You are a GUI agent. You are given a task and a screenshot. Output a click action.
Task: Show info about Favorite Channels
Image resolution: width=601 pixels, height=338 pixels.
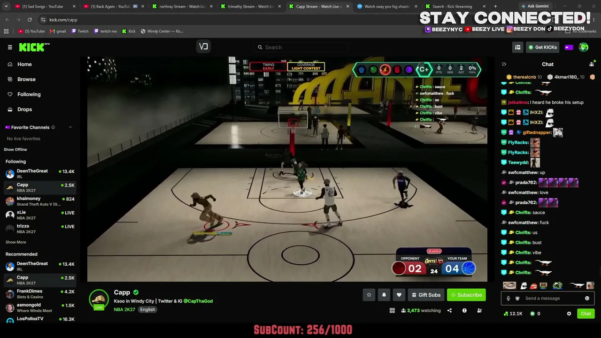pyautogui.click(x=53, y=127)
